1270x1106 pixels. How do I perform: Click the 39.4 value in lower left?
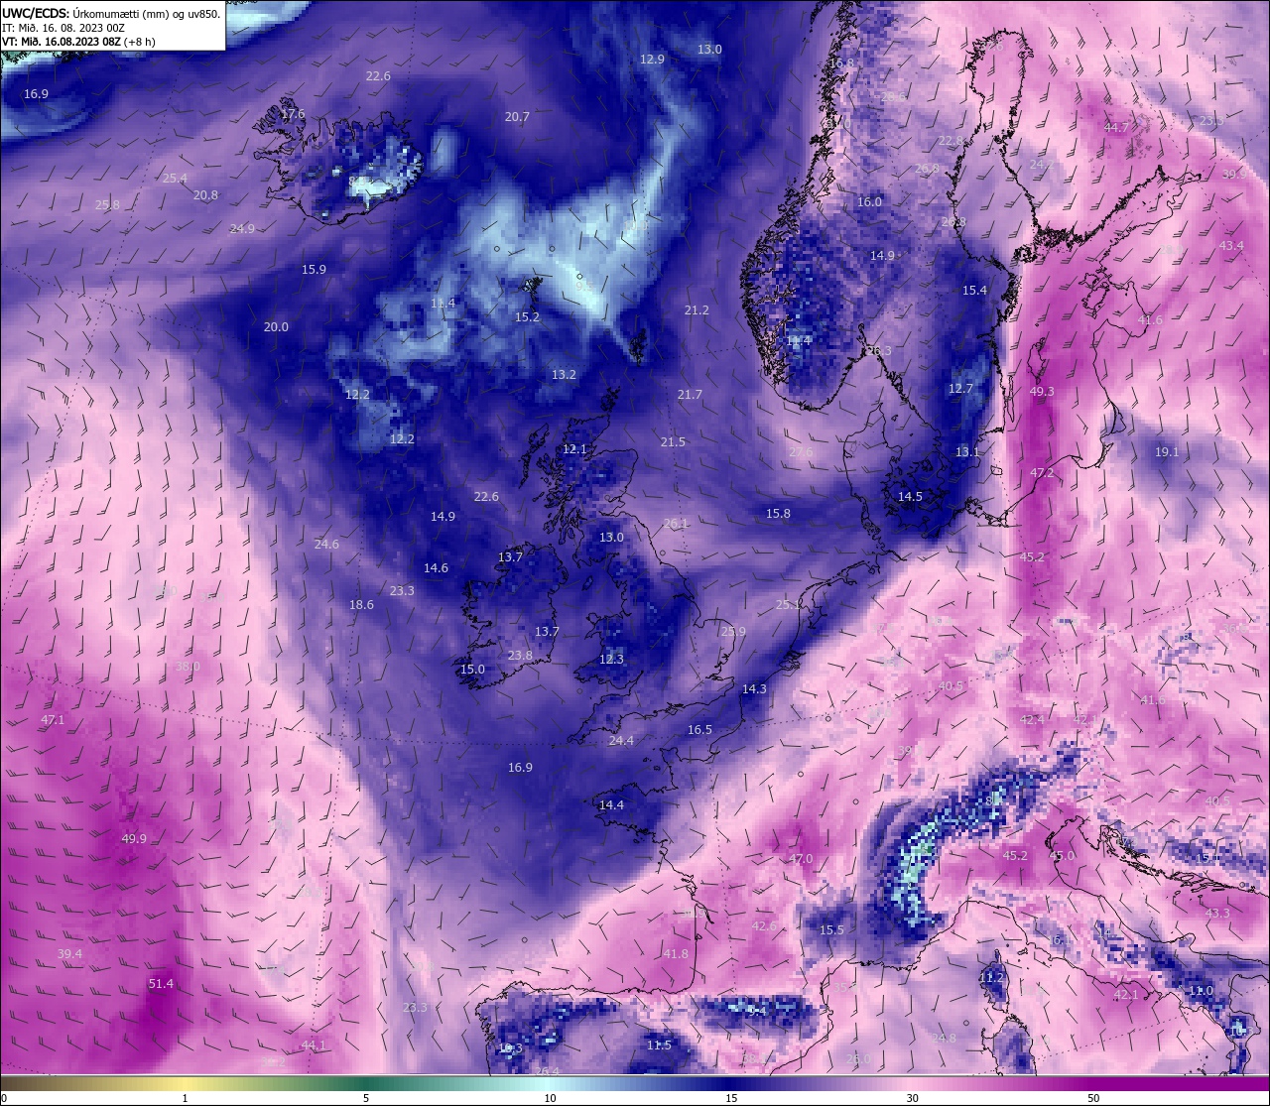pos(69,954)
